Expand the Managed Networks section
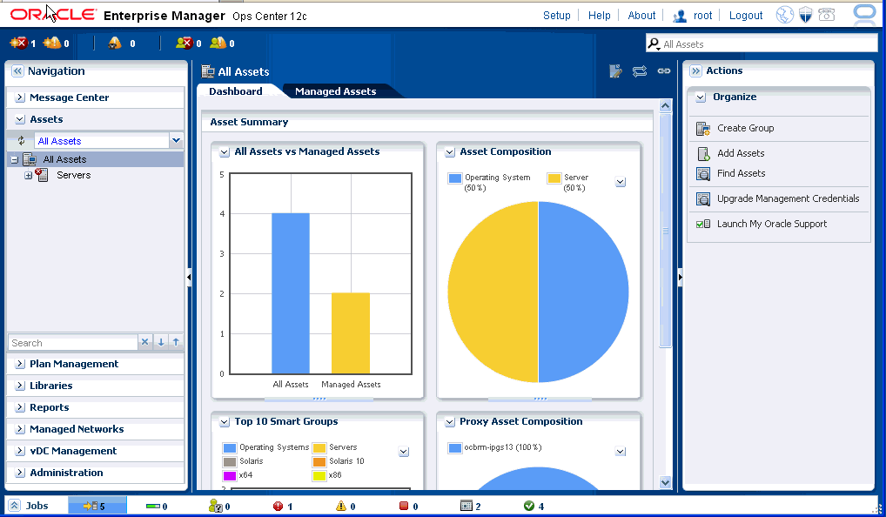Image resolution: width=886 pixels, height=517 pixels. click(x=20, y=429)
